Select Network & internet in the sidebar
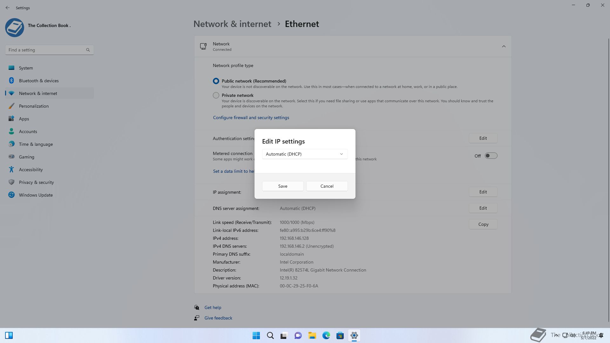Viewport: 610px width, 343px height. [38, 93]
